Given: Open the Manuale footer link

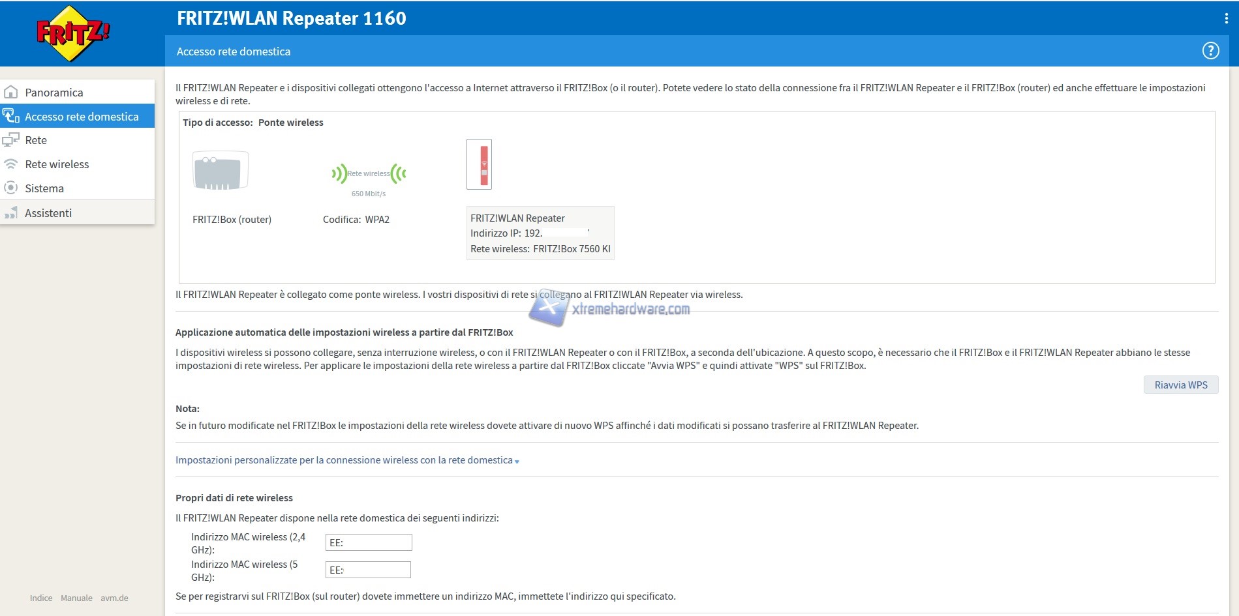Looking at the screenshot, I should click(76, 598).
